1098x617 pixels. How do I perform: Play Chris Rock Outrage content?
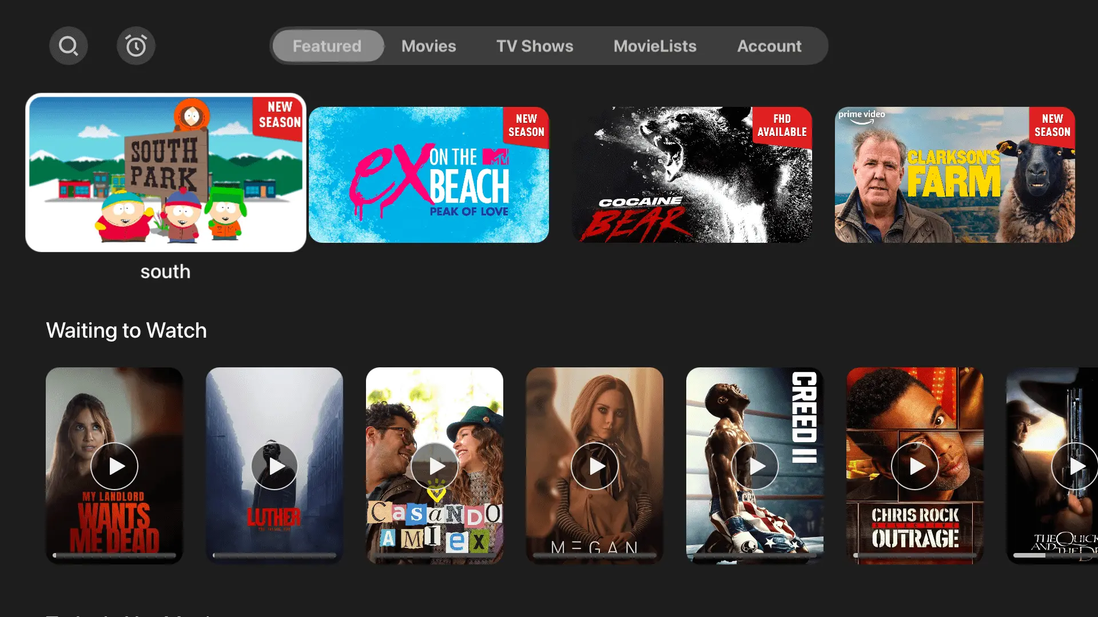point(915,466)
